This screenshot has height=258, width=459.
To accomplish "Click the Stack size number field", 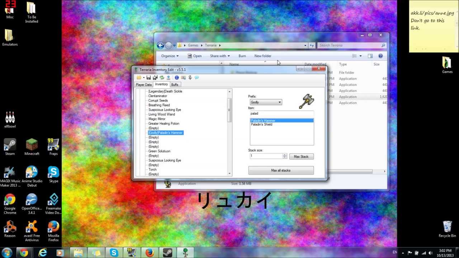I will point(266,156).
